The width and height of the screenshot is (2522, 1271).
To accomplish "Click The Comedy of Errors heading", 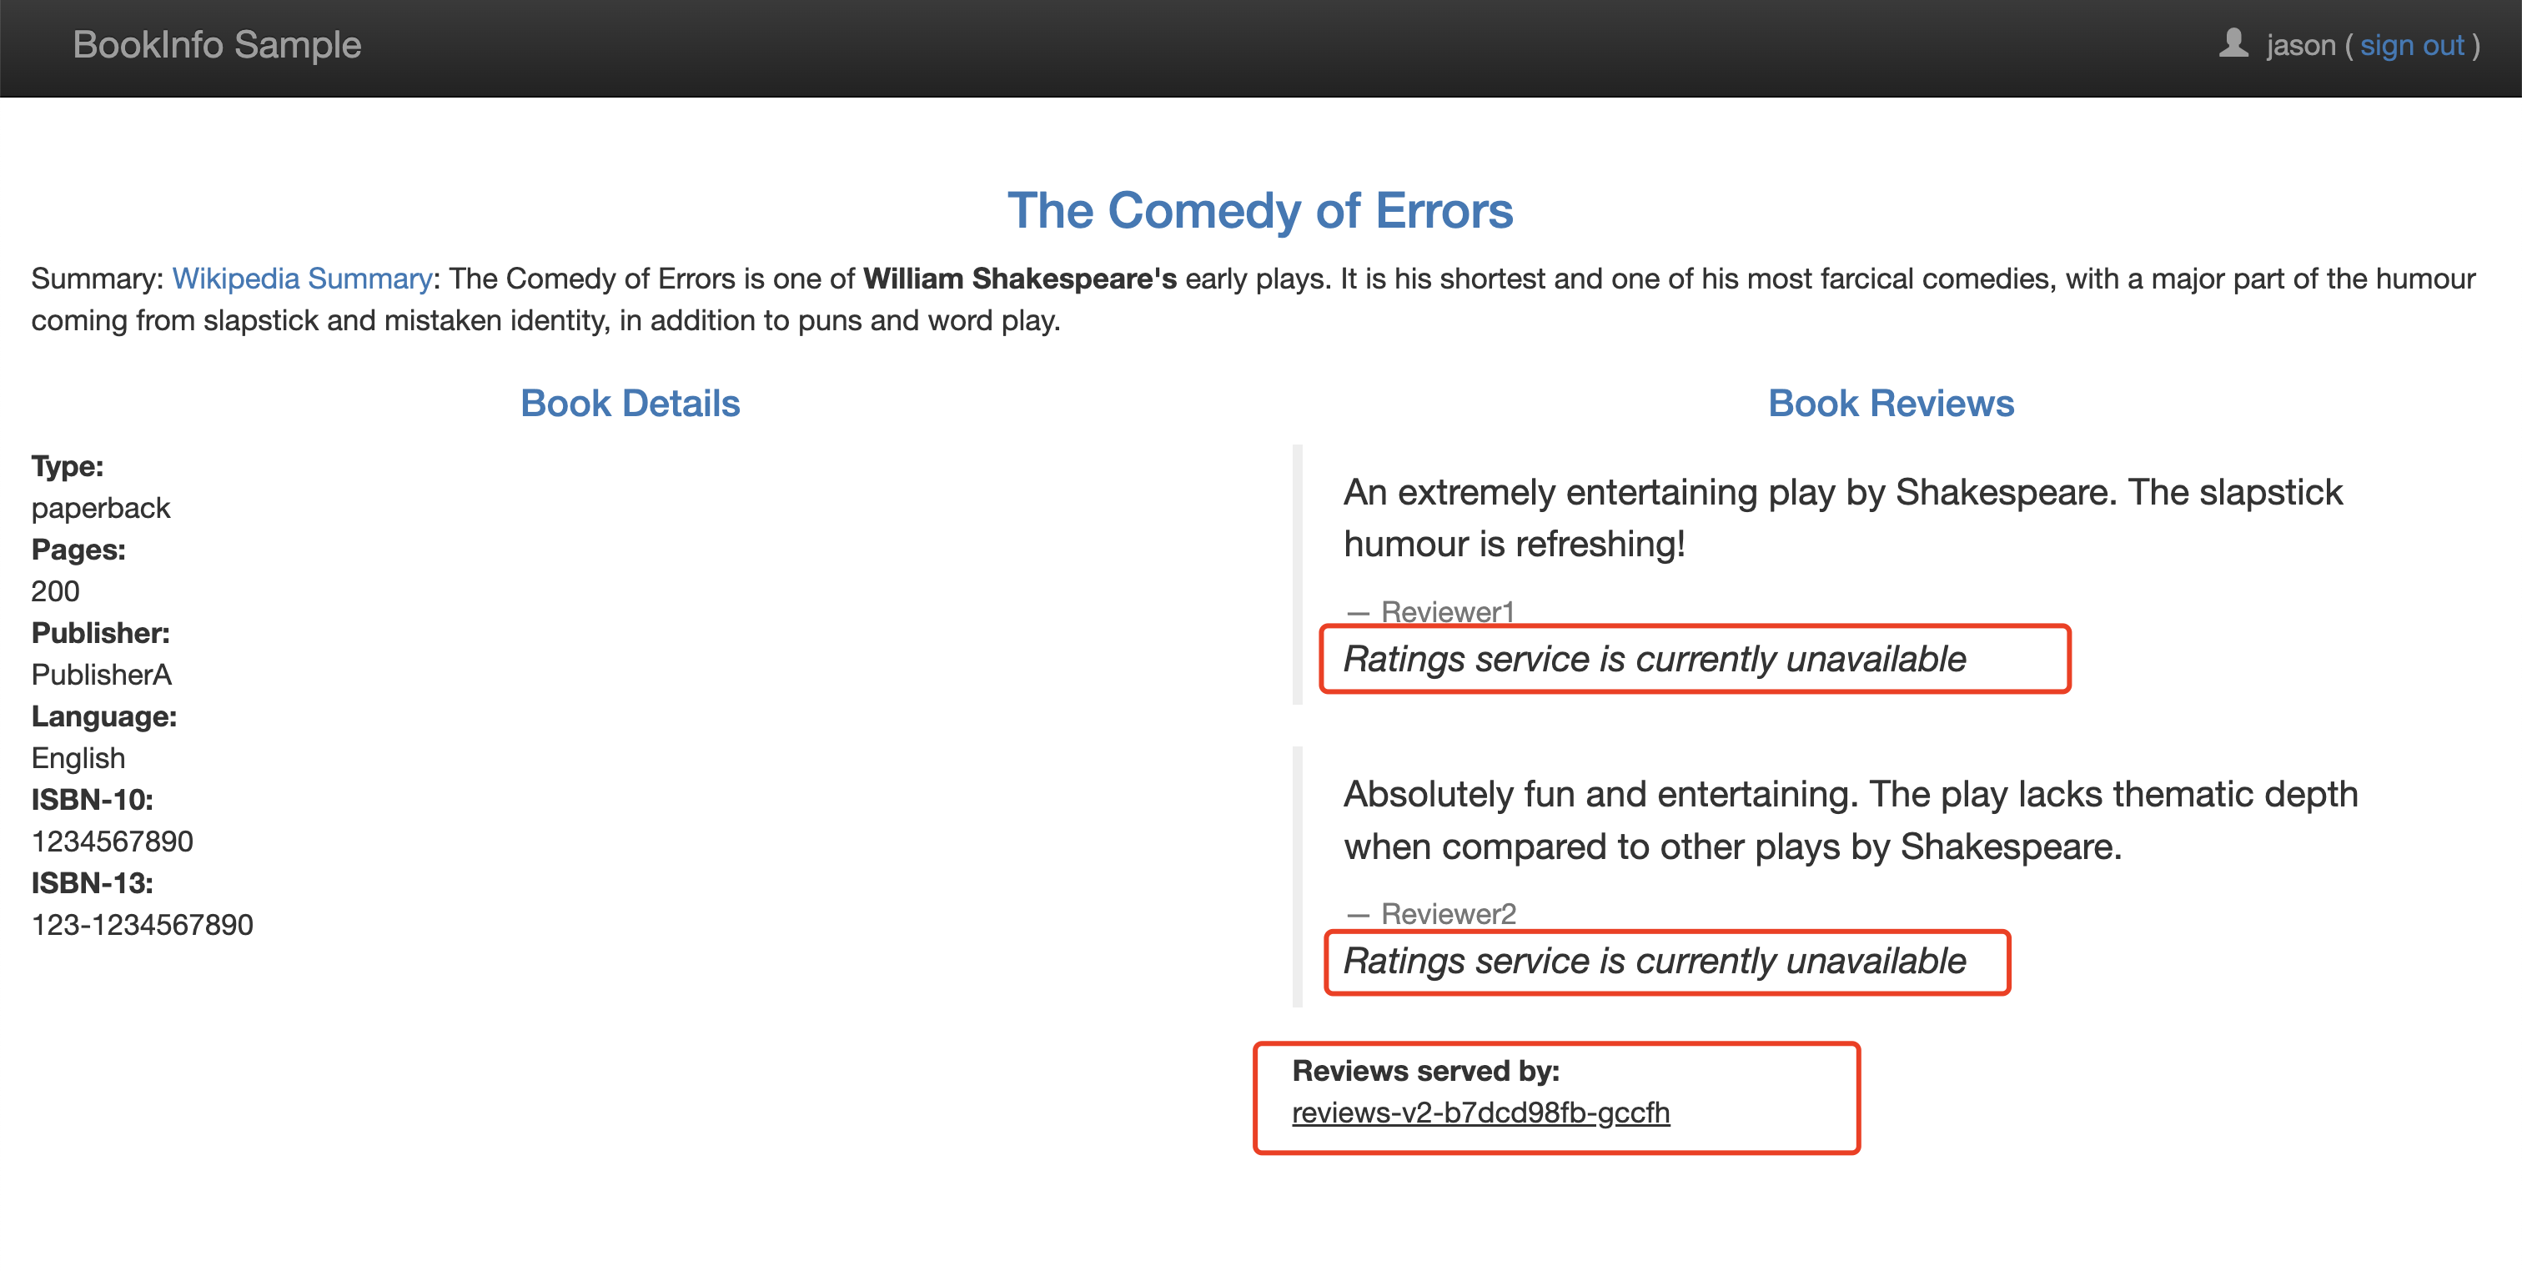I will (1260, 210).
